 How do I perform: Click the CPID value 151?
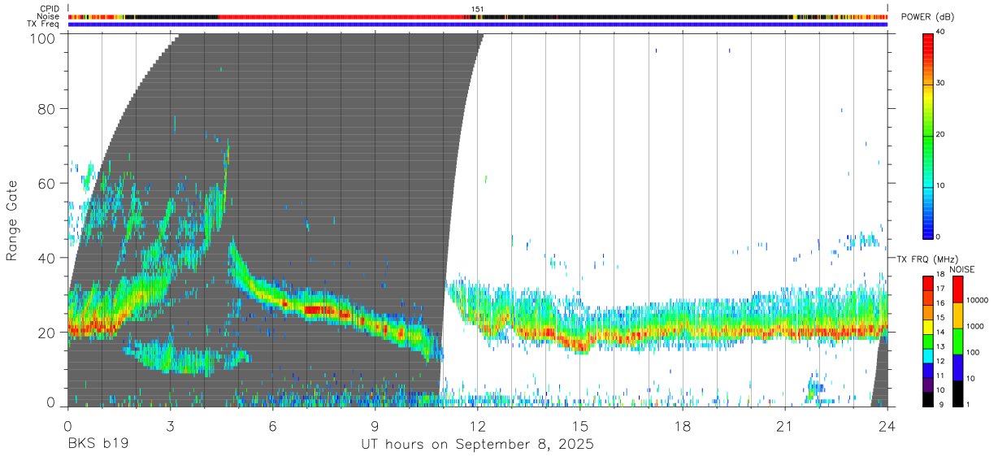click(477, 9)
